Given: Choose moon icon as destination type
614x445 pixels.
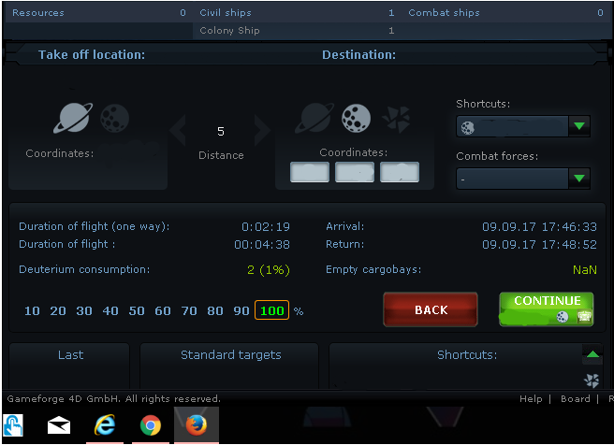Looking at the screenshot, I should (x=356, y=118).
